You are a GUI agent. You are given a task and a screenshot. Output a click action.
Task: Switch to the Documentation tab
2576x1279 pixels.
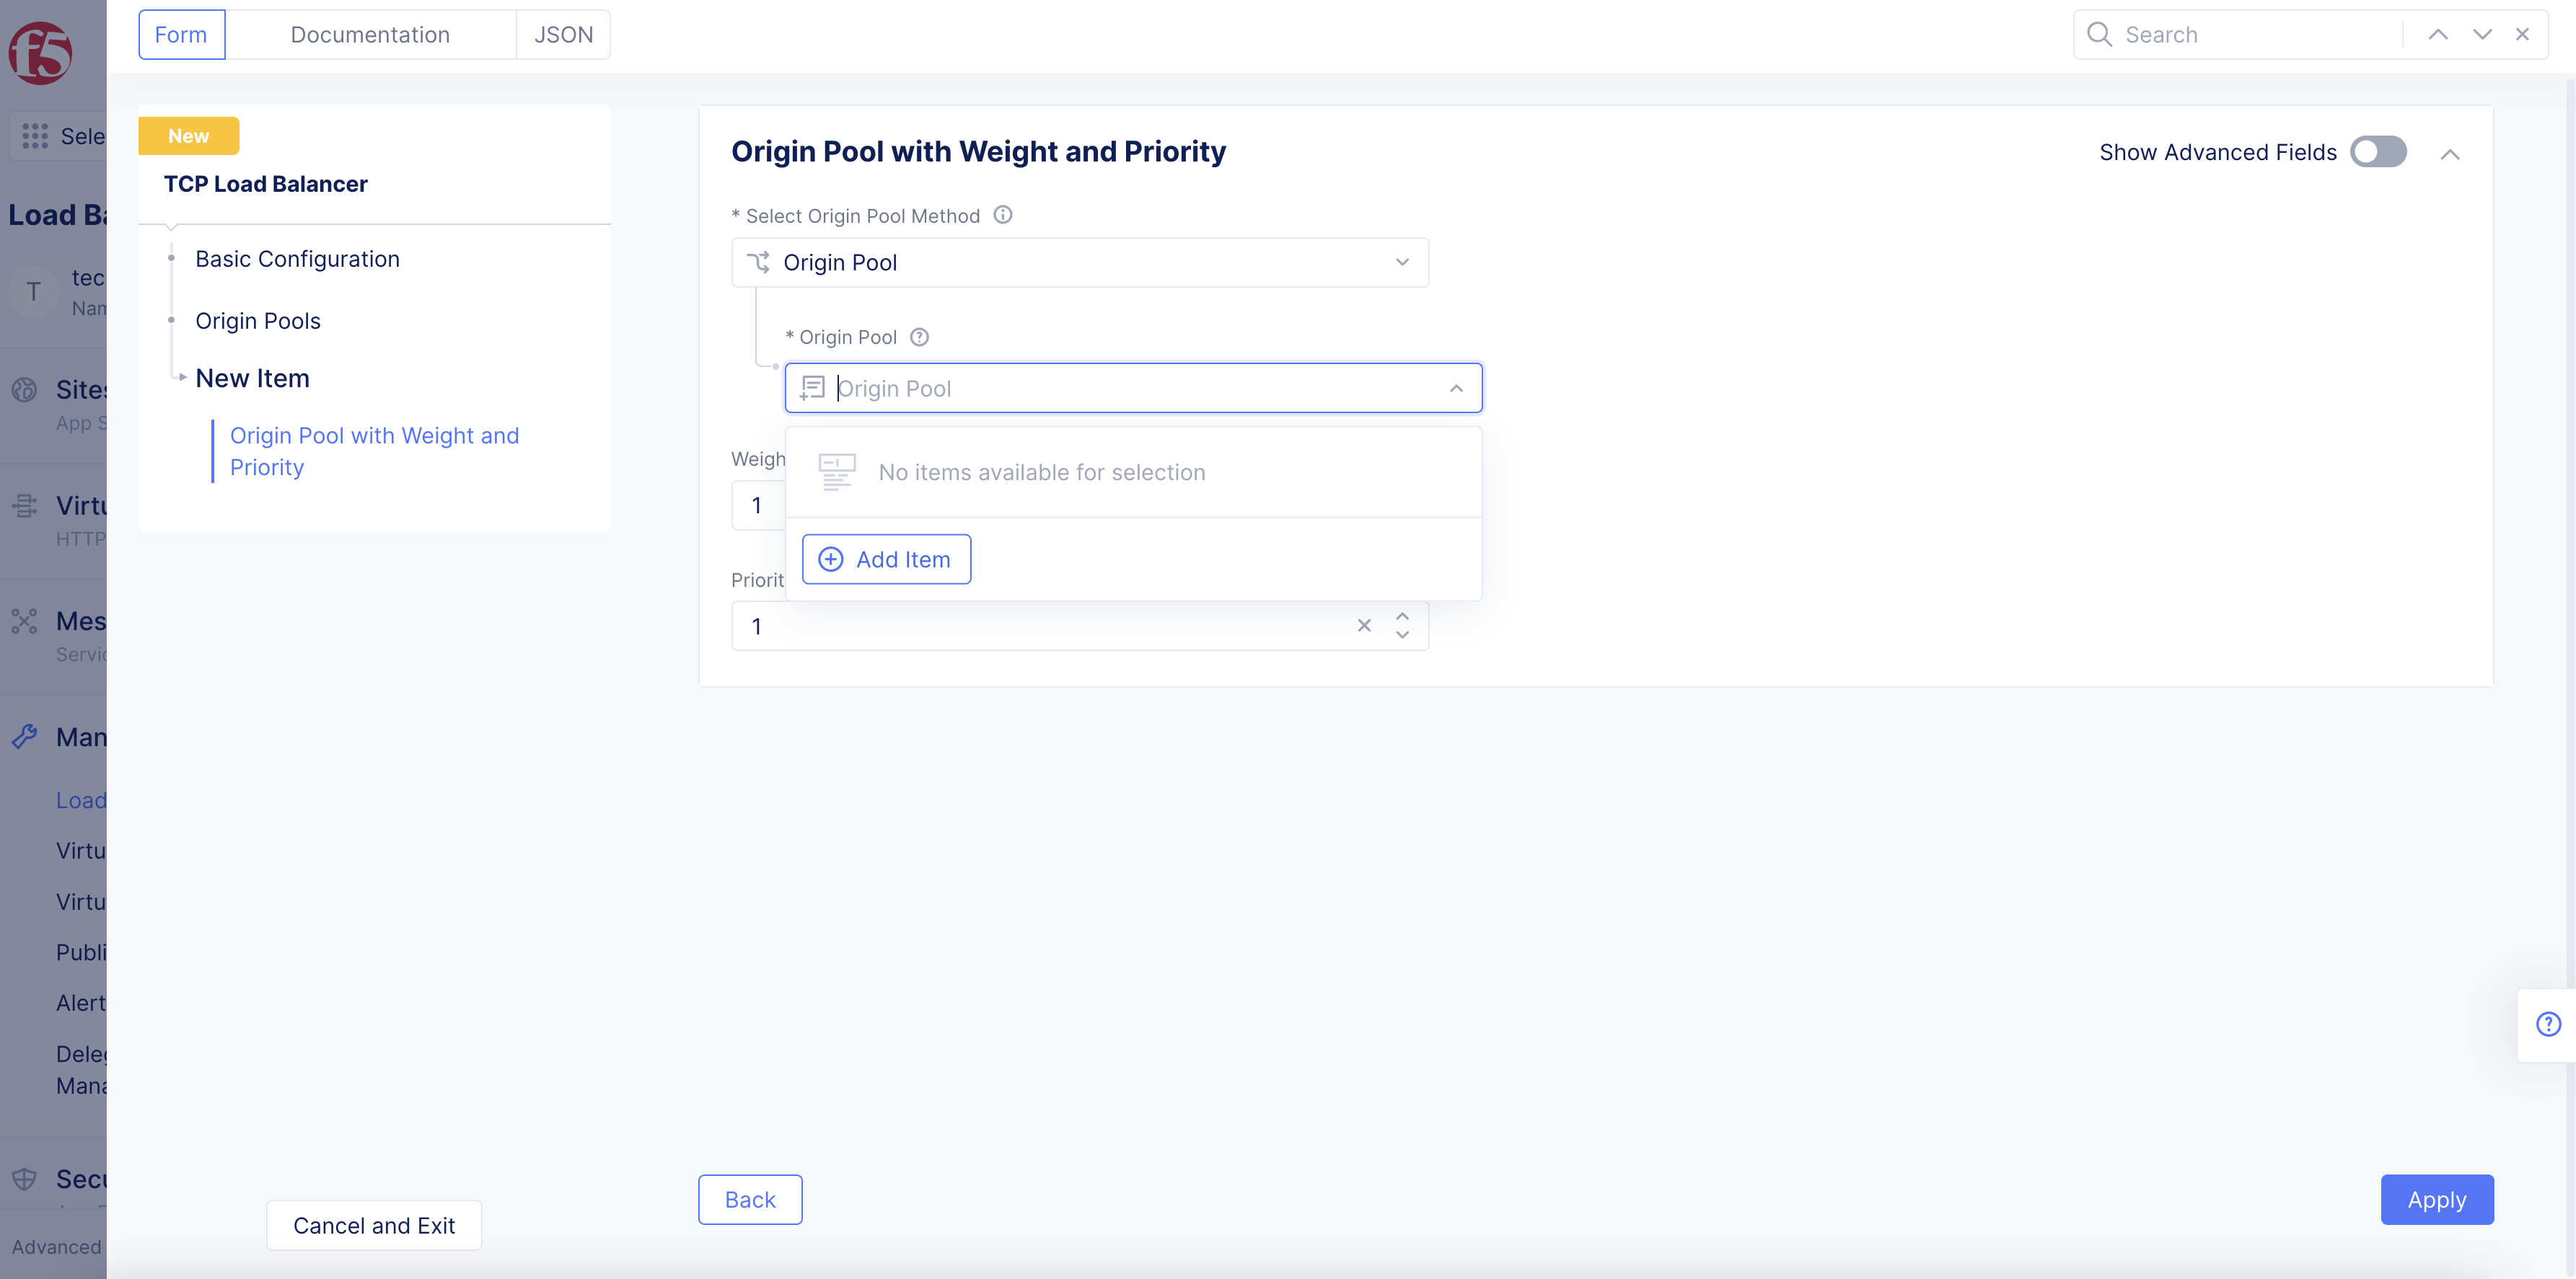pyautogui.click(x=369, y=34)
